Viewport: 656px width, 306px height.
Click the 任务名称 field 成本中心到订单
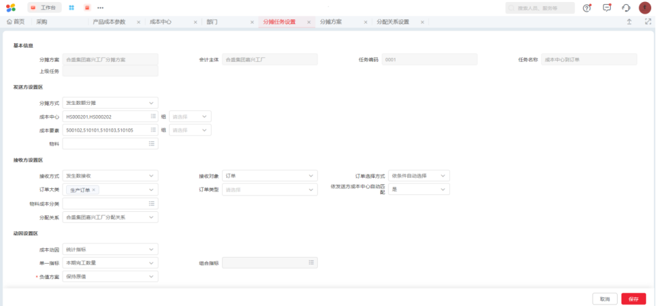pyautogui.click(x=589, y=59)
